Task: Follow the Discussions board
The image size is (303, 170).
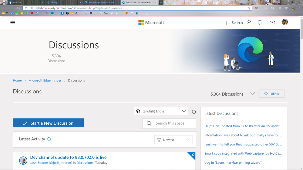Action: click(271, 94)
